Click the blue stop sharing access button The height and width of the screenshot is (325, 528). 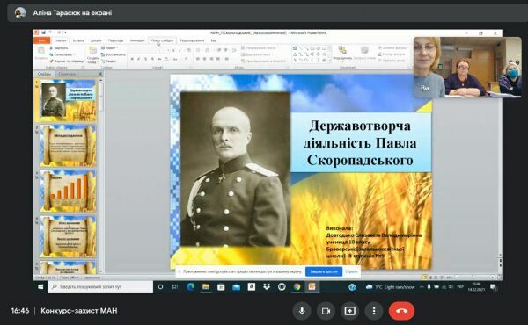[324, 271]
